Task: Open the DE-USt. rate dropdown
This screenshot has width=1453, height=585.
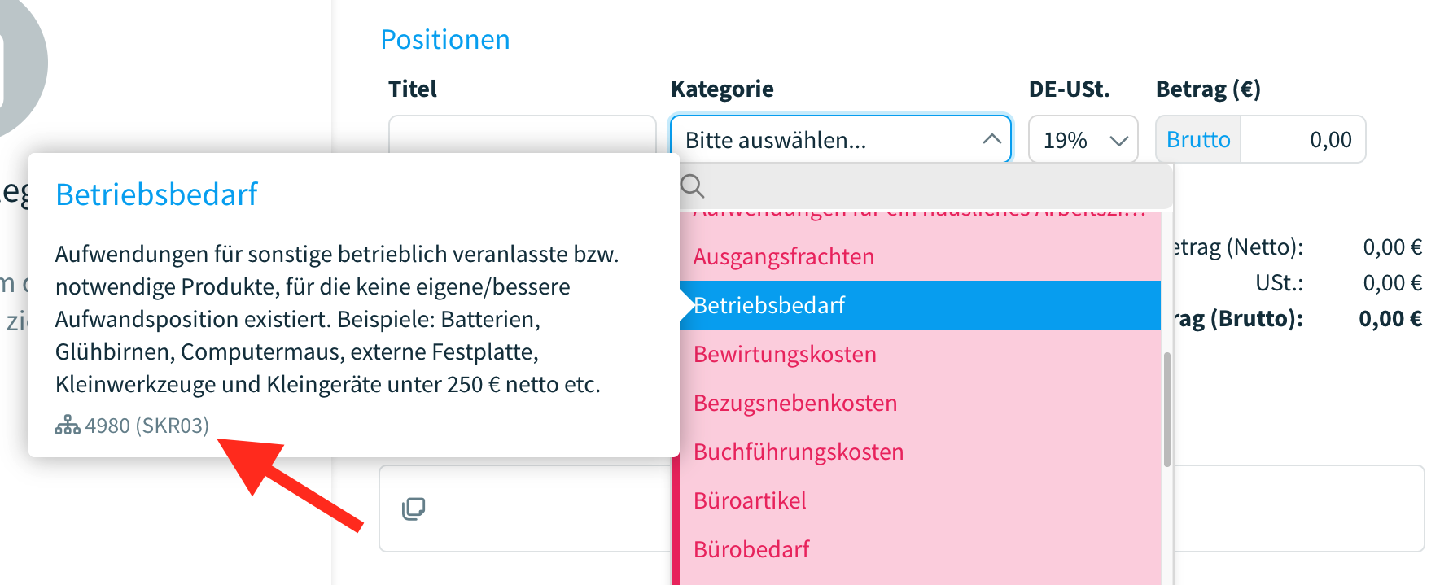Action: click(1083, 139)
